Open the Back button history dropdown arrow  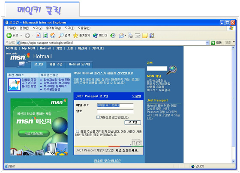point(21,36)
